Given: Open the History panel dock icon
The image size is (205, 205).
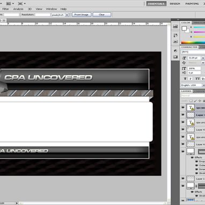Looking at the screenshot, I should click(x=175, y=35).
